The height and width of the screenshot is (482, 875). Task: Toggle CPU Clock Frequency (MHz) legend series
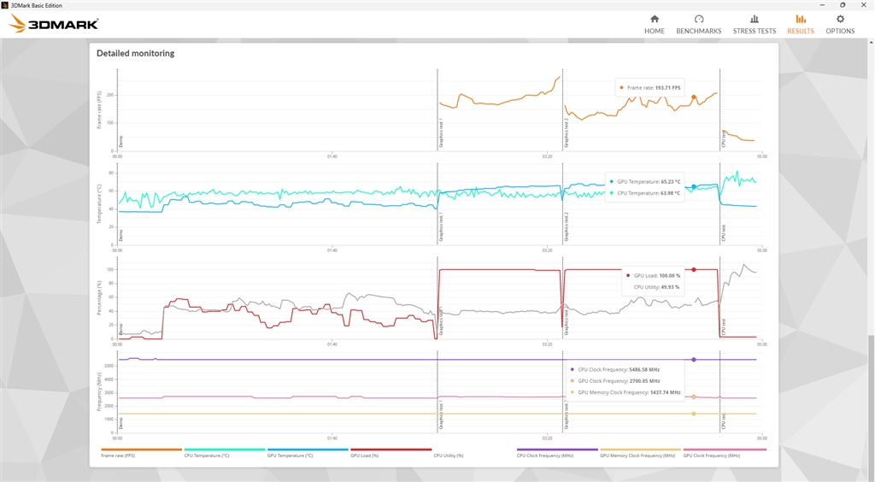(557, 453)
